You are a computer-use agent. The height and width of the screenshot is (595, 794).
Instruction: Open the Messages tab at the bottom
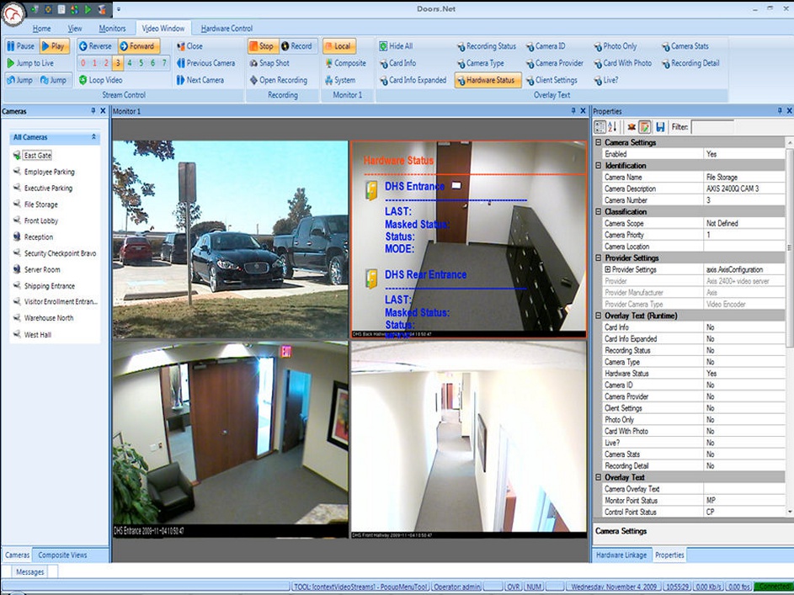click(x=30, y=572)
